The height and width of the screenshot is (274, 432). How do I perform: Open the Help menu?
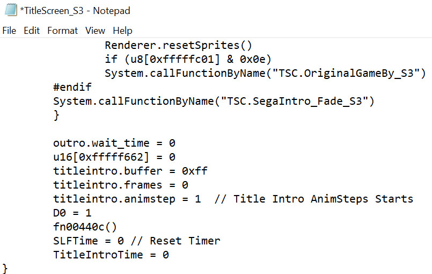pos(122,31)
